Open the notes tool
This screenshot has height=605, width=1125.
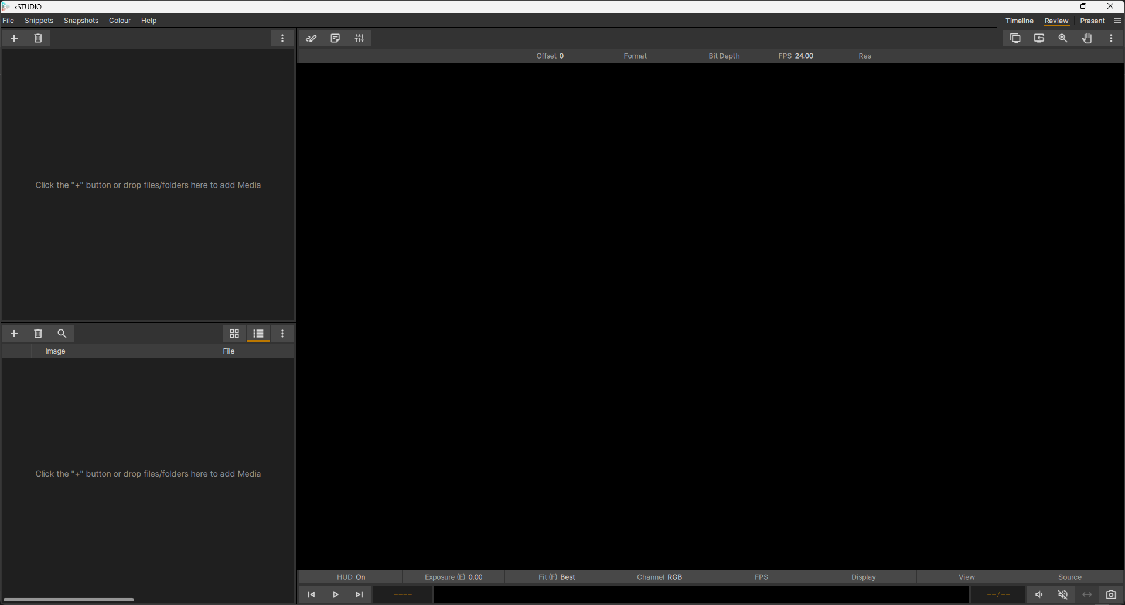(335, 38)
